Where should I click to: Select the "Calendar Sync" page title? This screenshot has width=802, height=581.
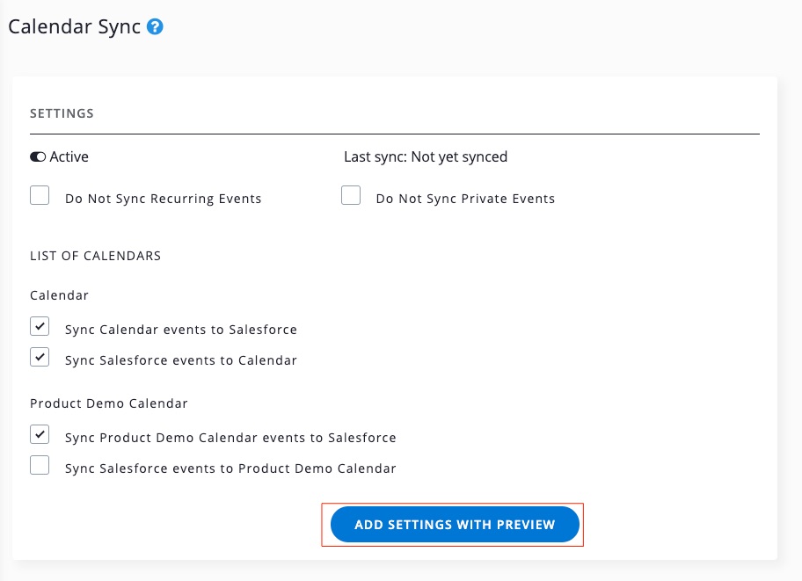pos(75,26)
